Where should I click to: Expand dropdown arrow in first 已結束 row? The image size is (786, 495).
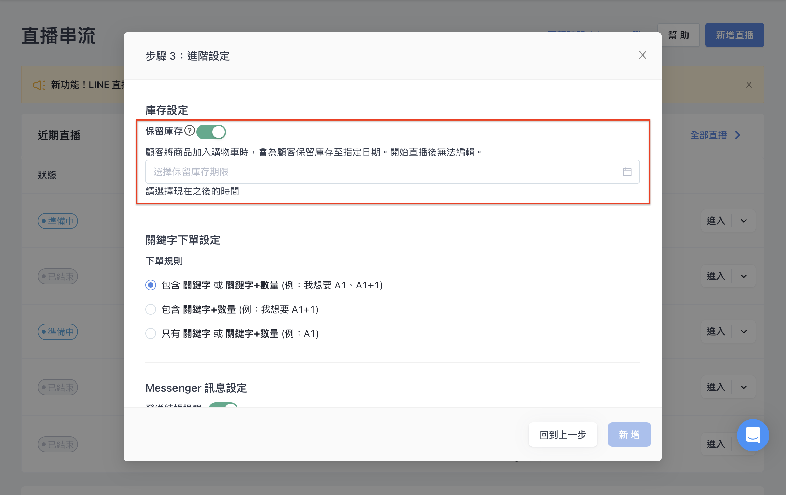(x=744, y=276)
